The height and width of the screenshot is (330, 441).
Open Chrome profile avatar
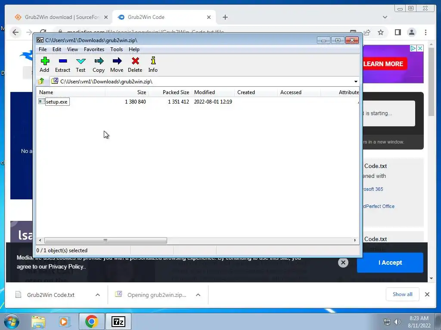click(x=411, y=32)
